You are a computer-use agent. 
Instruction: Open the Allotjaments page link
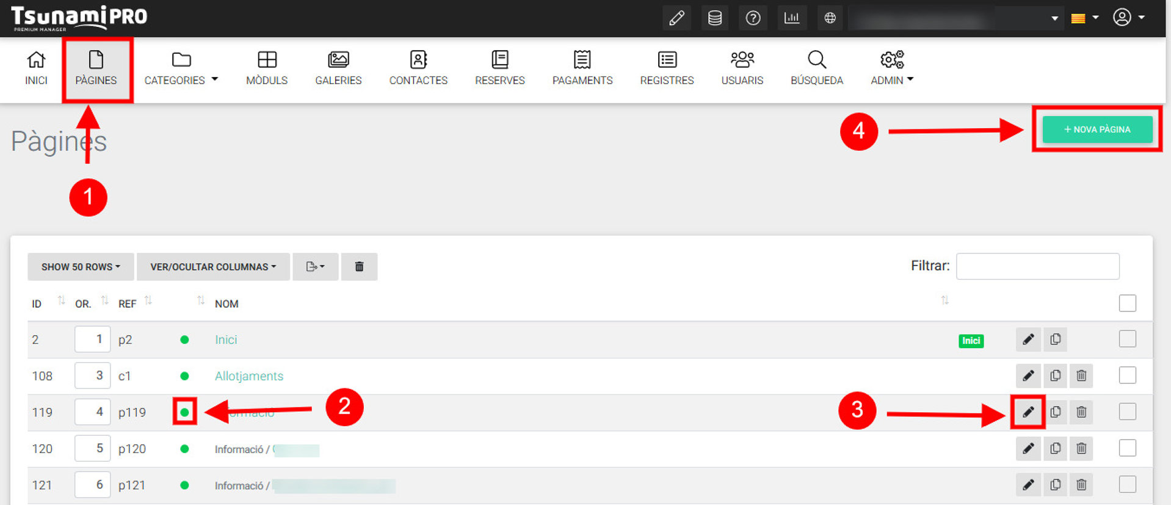coord(249,376)
